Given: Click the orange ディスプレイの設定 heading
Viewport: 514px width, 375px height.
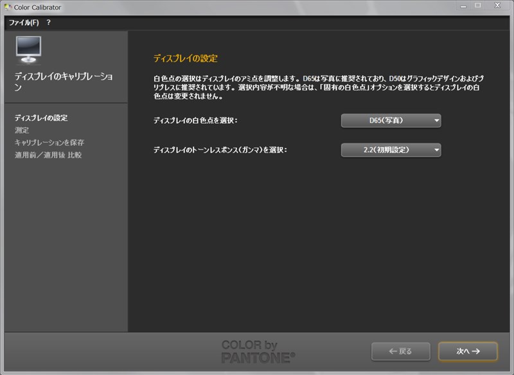Looking at the screenshot, I should point(186,58).
